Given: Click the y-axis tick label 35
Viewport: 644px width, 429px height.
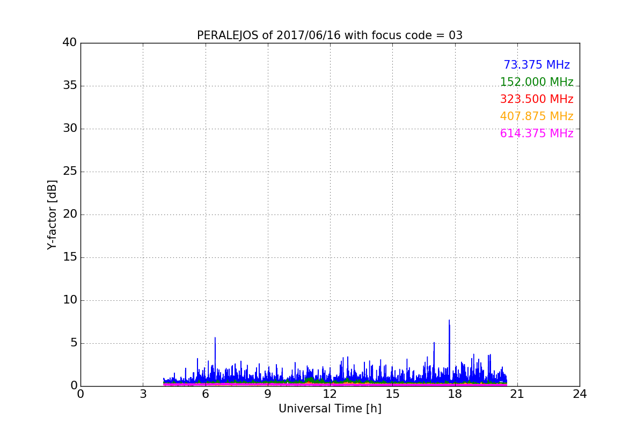Looking at the screenshot, I should tap(70, 86).
